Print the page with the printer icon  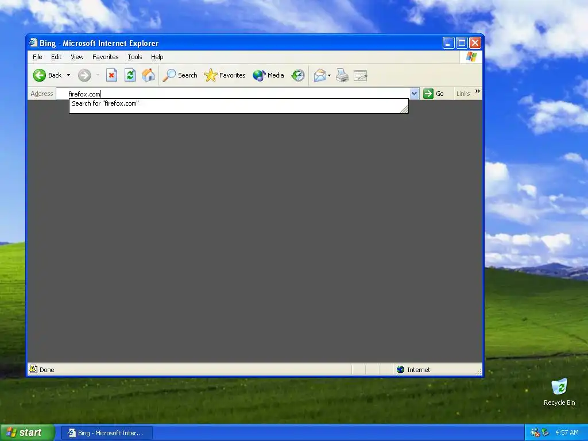coord(342,75)
